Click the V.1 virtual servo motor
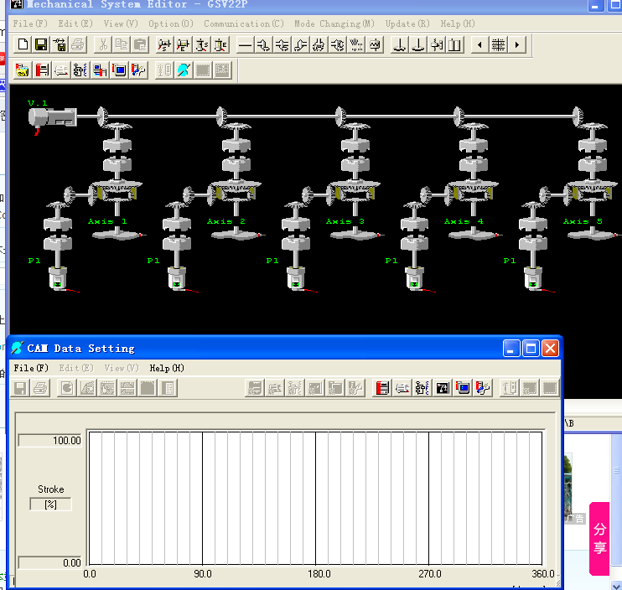The height and width of the screenshot is (590, 622). tap(52, 118)
